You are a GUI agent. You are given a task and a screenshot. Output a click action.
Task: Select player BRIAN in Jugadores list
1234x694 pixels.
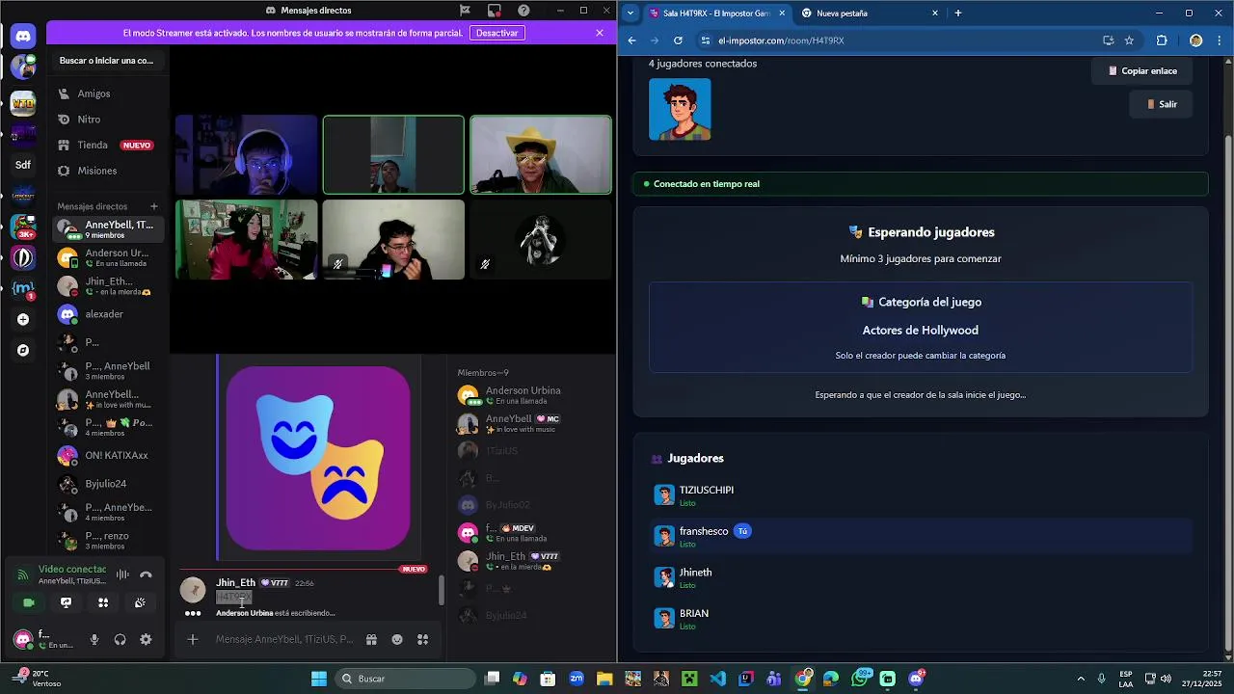tap(921, 618)
